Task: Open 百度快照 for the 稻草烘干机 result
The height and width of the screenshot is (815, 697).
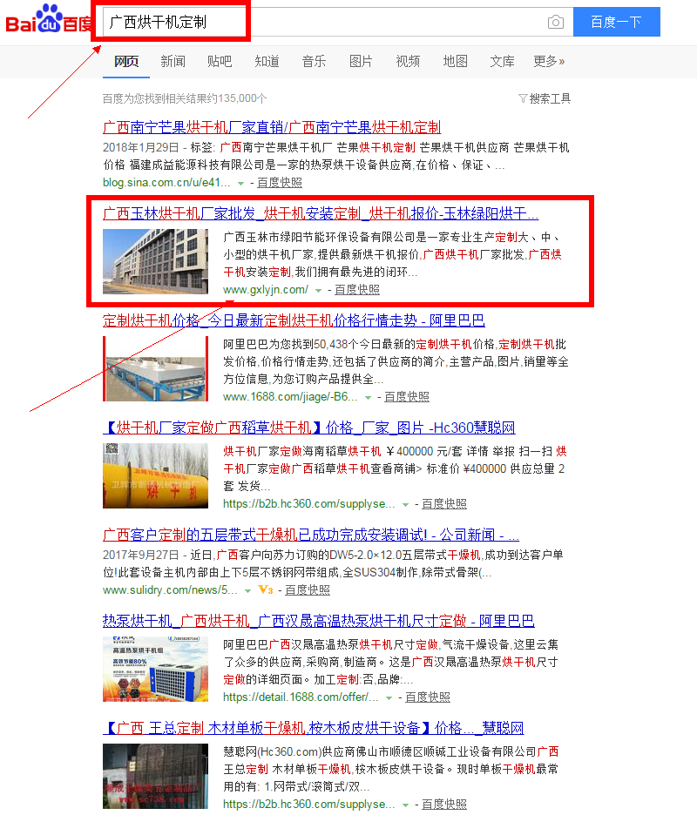Action: coord(444,503)
